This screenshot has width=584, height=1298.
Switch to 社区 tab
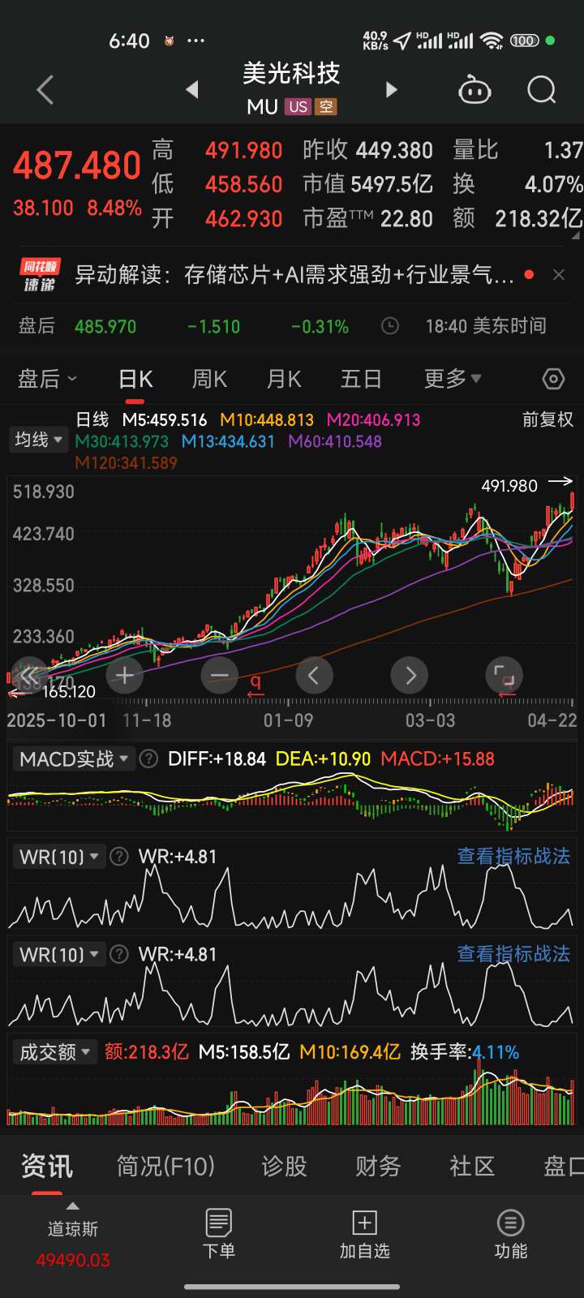point(472,1167)
